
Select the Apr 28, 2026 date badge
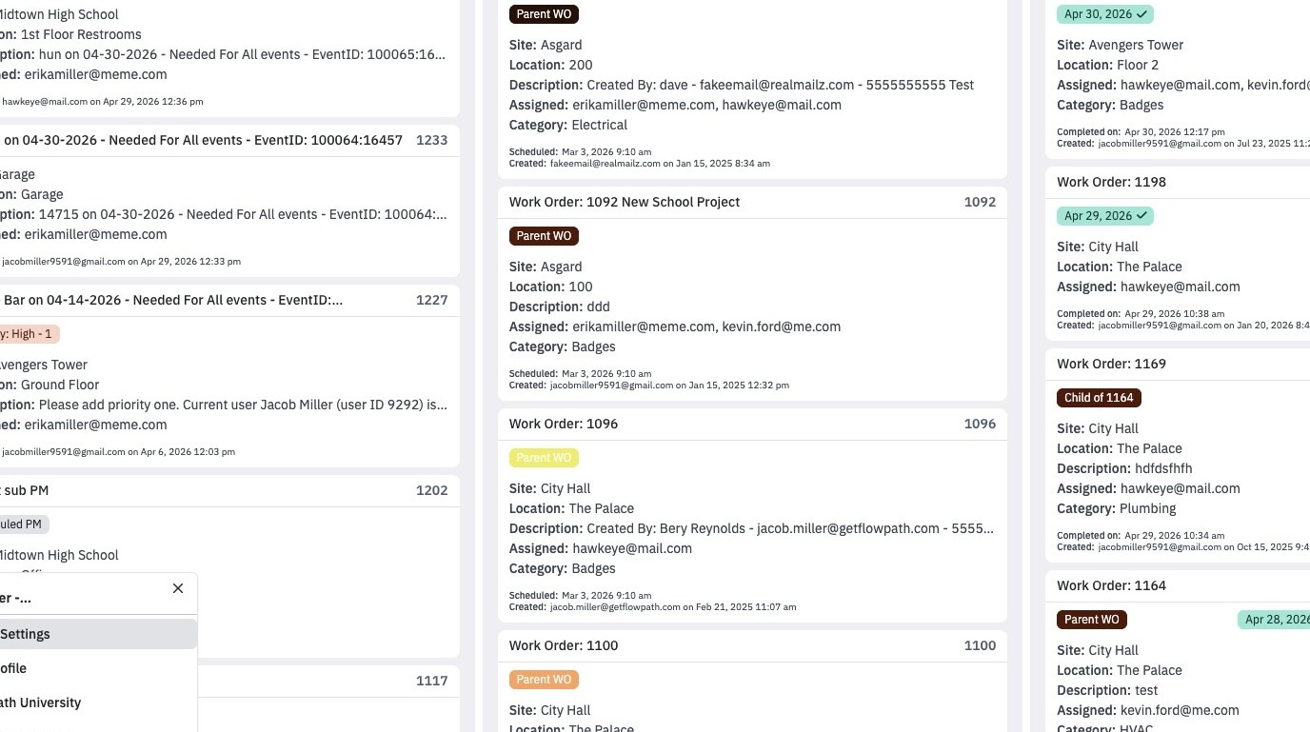coord(1274,620)
